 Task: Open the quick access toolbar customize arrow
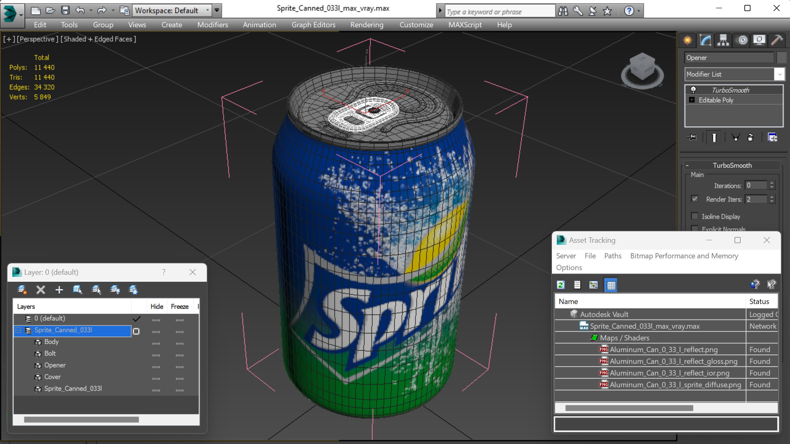(217, 10)
